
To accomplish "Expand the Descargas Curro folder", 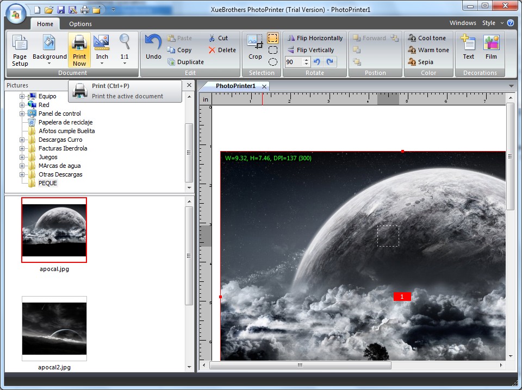I will tap(22, 140).
